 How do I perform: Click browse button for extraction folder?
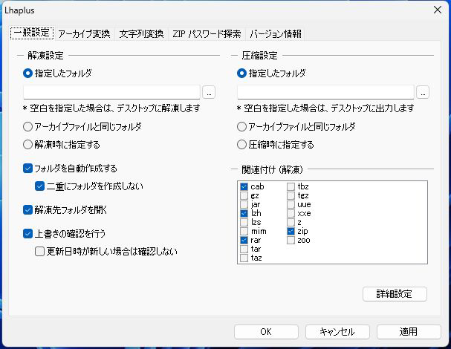coord(209,92)
